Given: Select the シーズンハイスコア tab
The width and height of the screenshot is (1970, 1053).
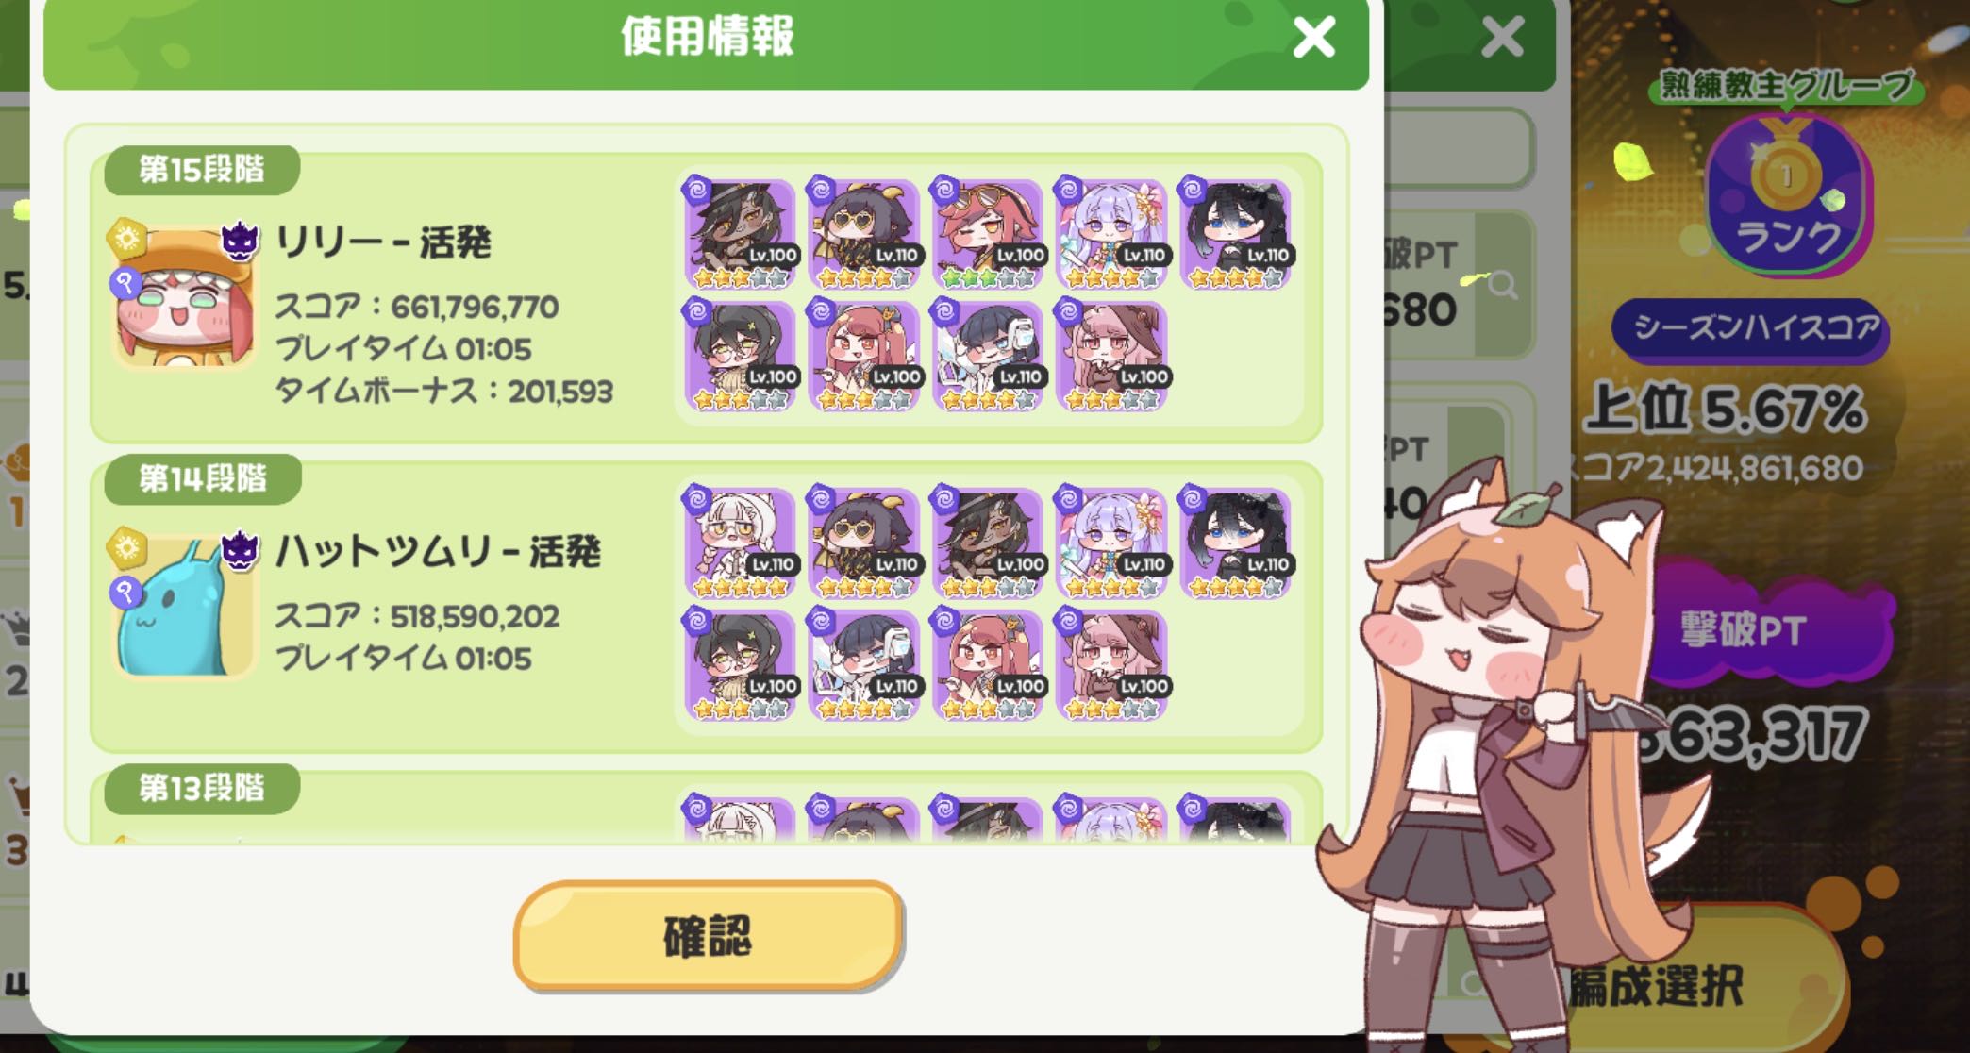Looking at the screenshot, I should click(1753, 328).
